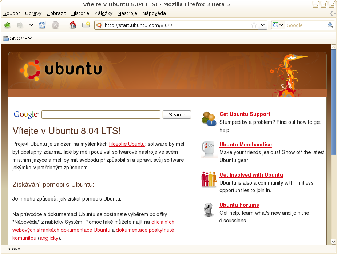Click the community people figures icon
The image size is (337, 254).
209,179
